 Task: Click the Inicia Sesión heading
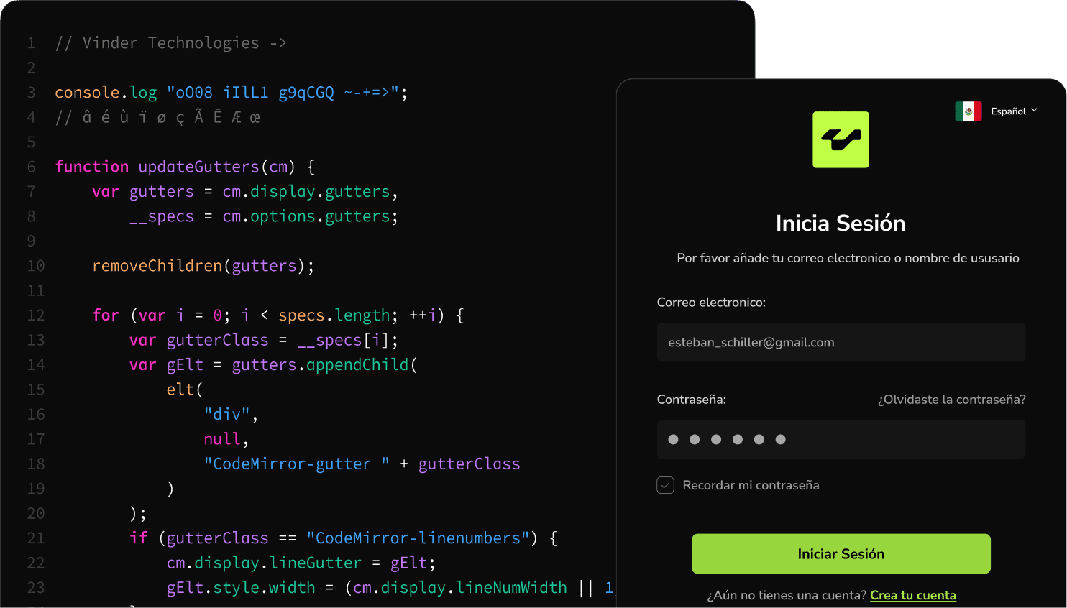pyautogui.click(x=840, y=224)
